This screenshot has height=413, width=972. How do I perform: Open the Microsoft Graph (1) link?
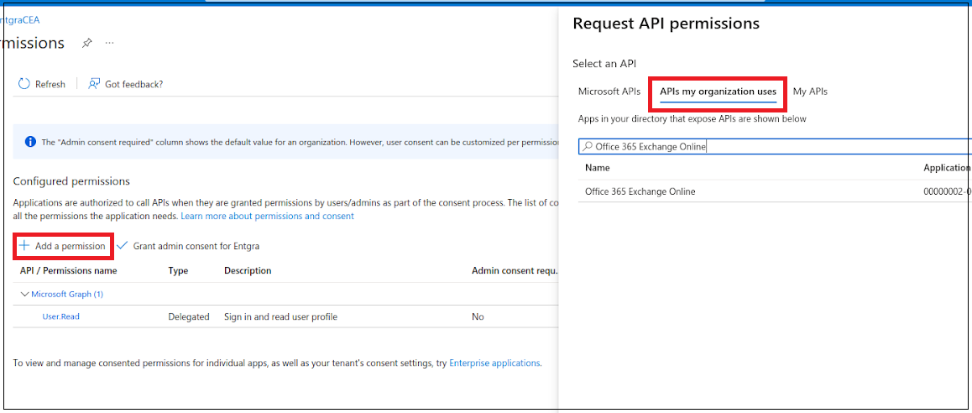click(67, 294)
